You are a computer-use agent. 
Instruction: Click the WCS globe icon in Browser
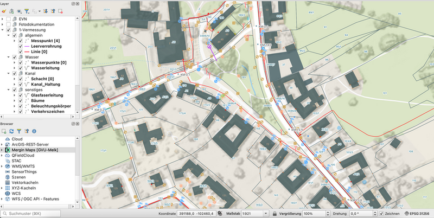tap(8, 194)
